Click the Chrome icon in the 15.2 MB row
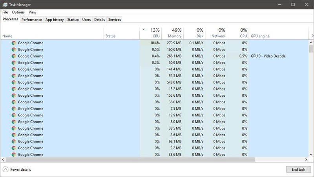 click(x=14, y=89)
